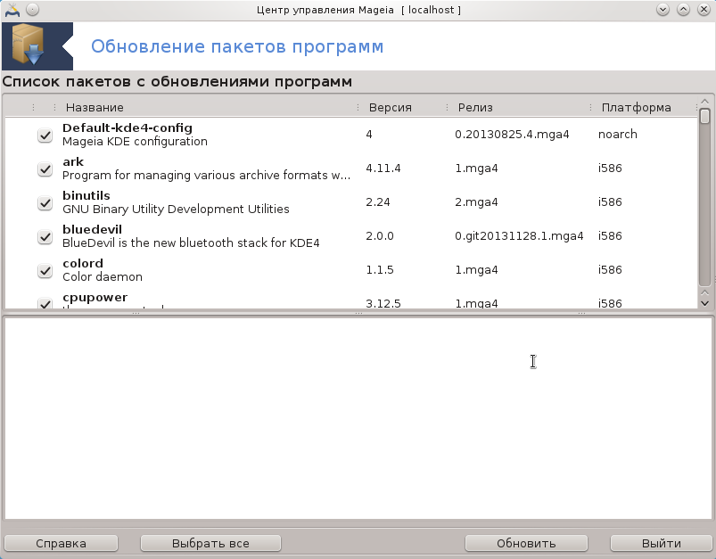The width and height of the screenshot is (716, 559).
Task: Click inside the empty package description pane
Action: tap(357, 419)
